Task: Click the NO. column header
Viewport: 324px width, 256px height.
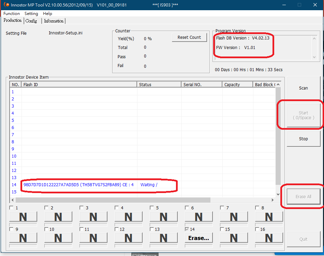Action: pyautogui.click(x=15, y=84)
